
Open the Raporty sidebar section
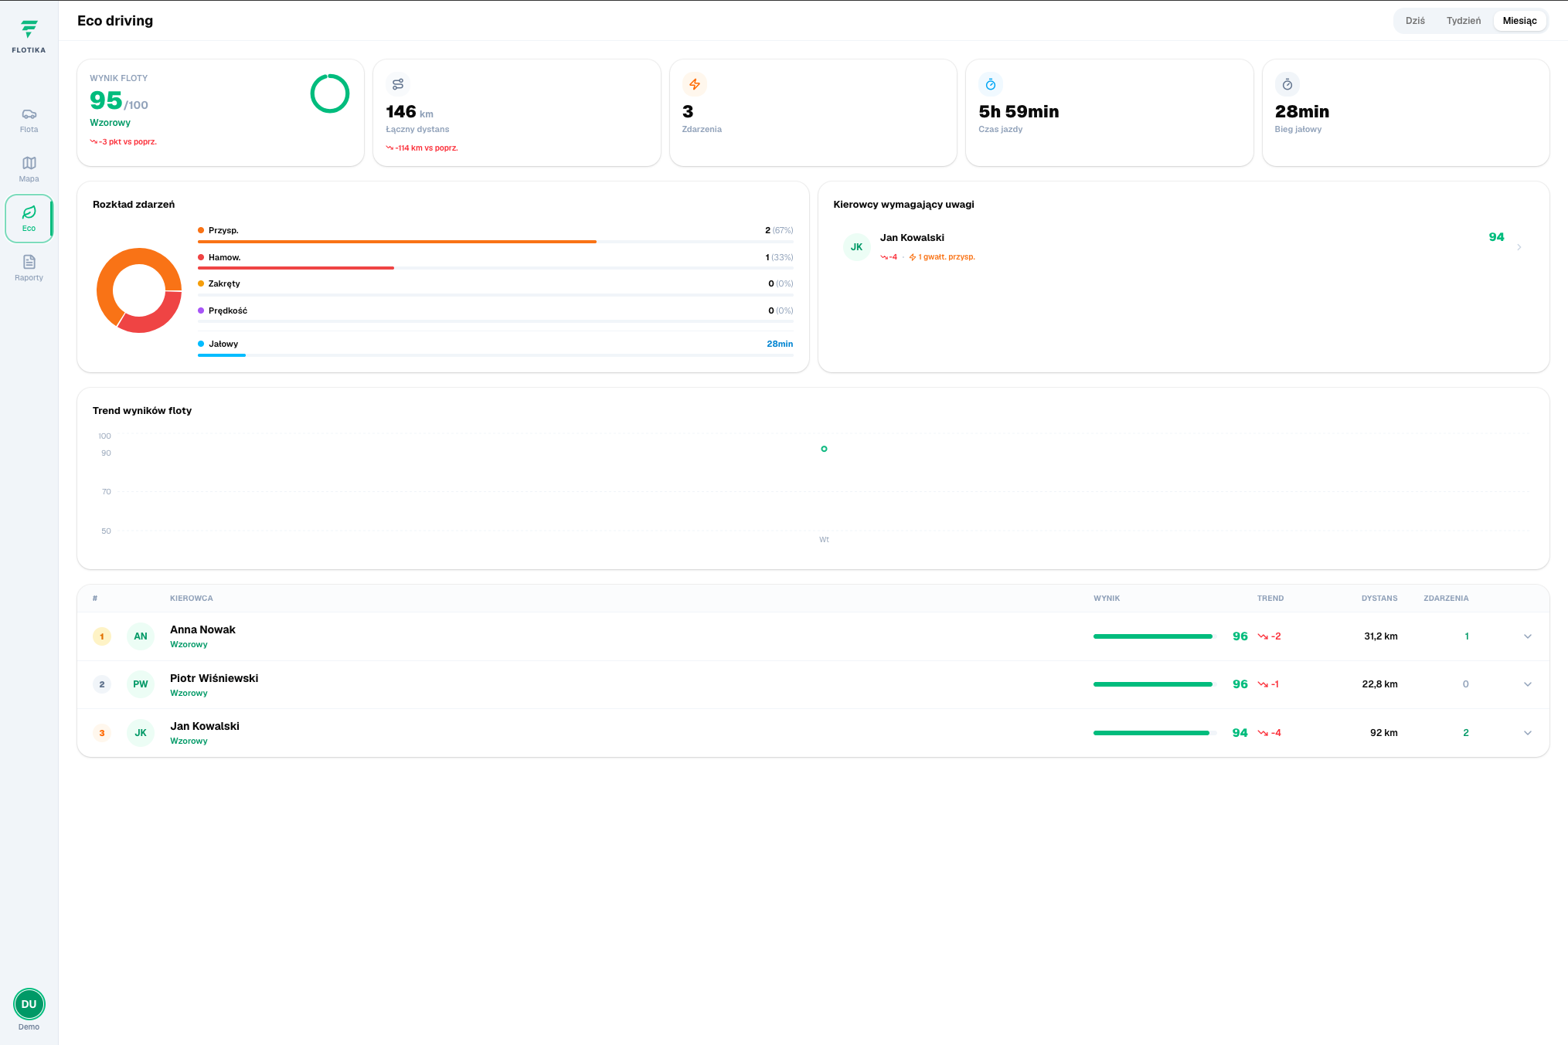tap(29, 268)
